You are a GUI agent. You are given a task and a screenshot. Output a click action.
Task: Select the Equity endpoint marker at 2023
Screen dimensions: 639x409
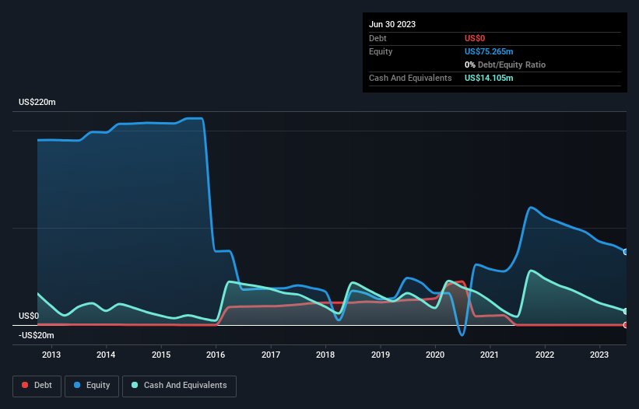[626, 252]
